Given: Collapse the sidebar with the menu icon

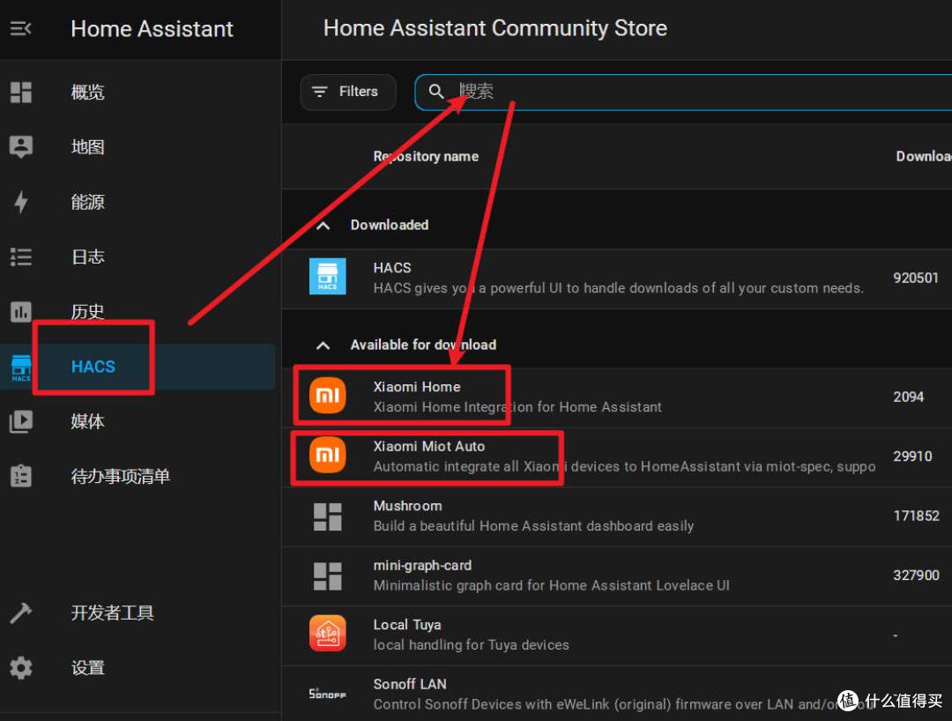Looking at the screenshot, I should [x=20, y=28].
